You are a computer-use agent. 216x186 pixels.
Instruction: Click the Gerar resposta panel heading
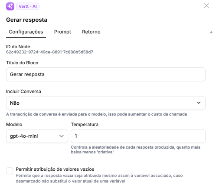(x=26, y=20)
